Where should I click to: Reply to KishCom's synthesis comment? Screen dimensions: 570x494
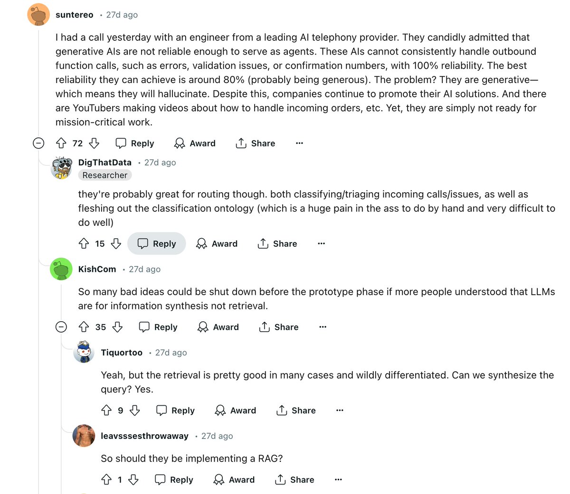158,327
